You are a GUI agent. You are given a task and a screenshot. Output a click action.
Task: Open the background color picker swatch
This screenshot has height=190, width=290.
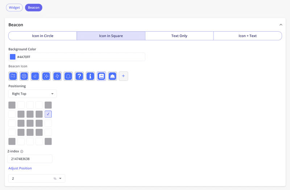point(13,57)
